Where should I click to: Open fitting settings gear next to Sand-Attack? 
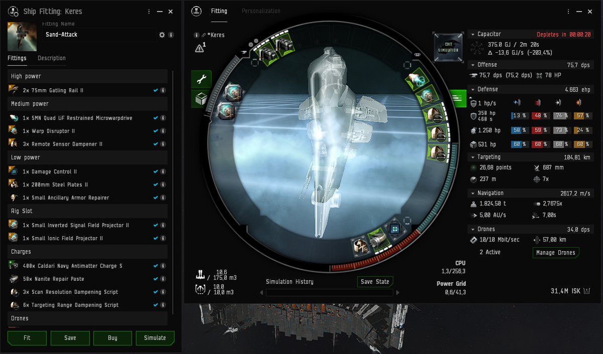pyautogui.click(x=162, y=35)
